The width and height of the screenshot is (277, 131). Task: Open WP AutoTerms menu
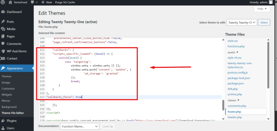point(17,51)
